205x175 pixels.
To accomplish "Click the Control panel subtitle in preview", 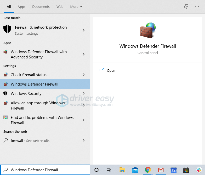I will coord(147,53).
